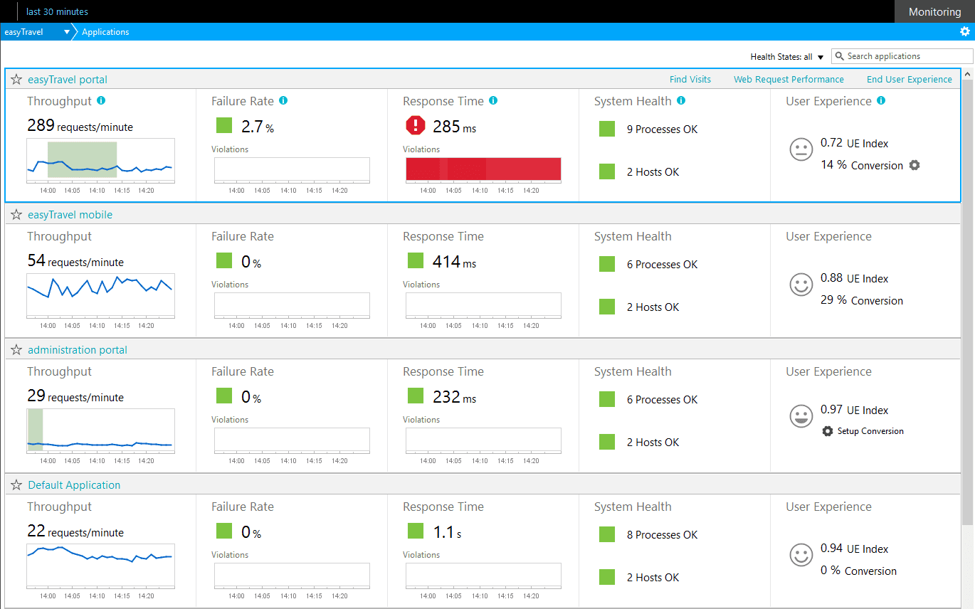Image resolution: width=975 pixels, height=609 pixels.
Task: Open the easyTravel portal application
Action: coord(68,80)
